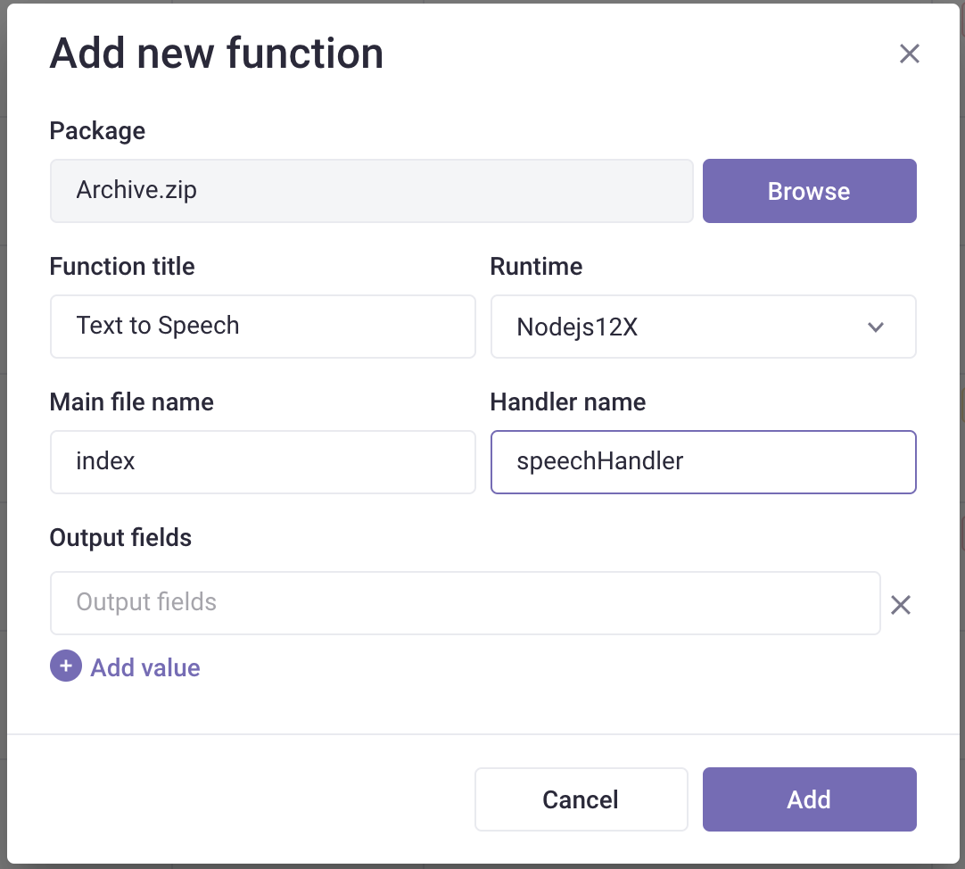Click the Add value link text
This screenshot has height=869, width=965.
pyautogui.click(x=145, y=667)
